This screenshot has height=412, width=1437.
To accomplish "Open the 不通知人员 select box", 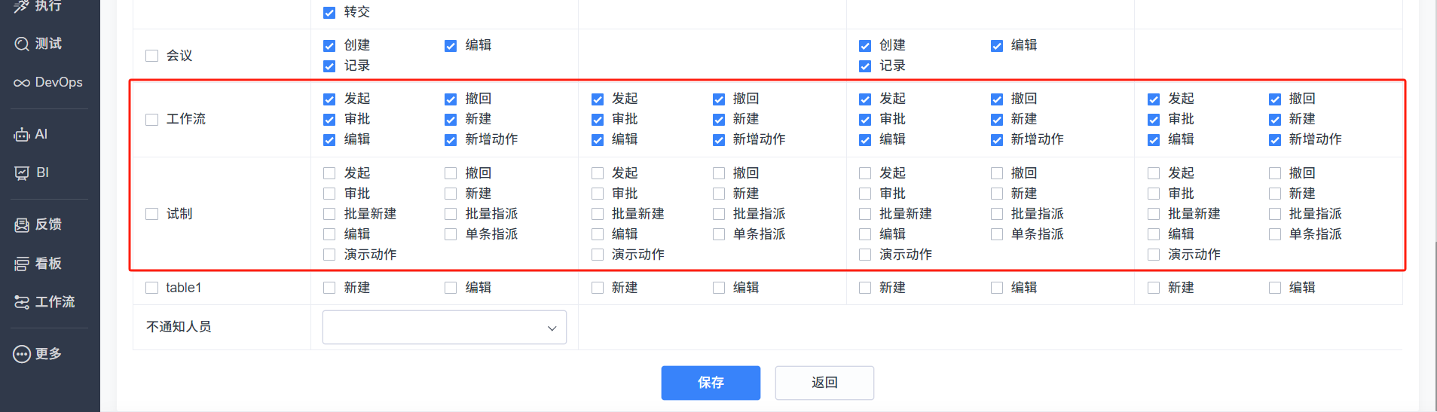I will tap(445, 328).
